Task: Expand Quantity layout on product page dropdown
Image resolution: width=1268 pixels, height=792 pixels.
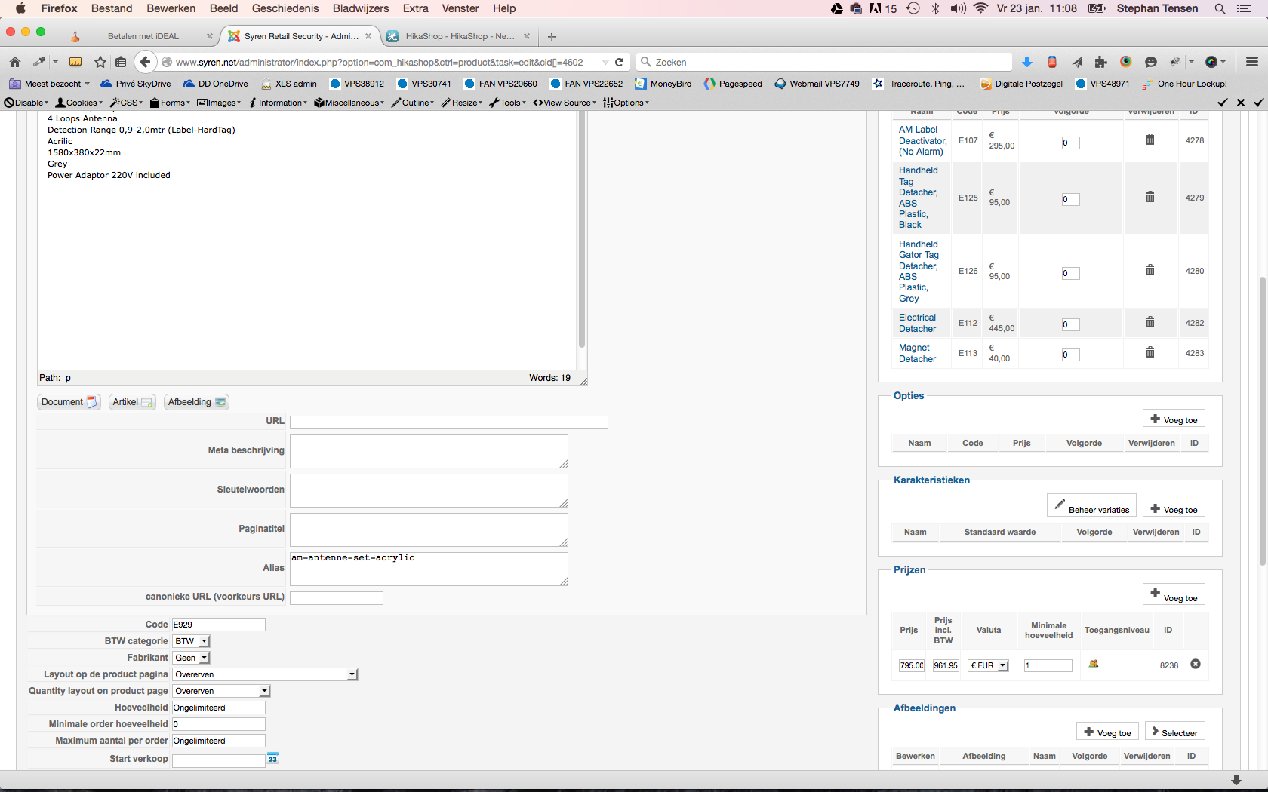Action: (x=221, y=691)
